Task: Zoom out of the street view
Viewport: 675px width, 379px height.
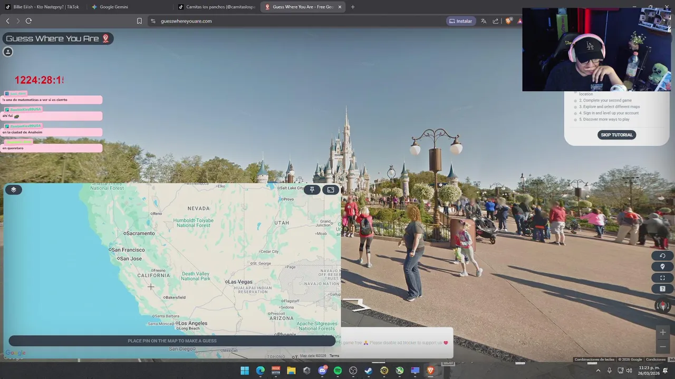Action: coord(663,346)
